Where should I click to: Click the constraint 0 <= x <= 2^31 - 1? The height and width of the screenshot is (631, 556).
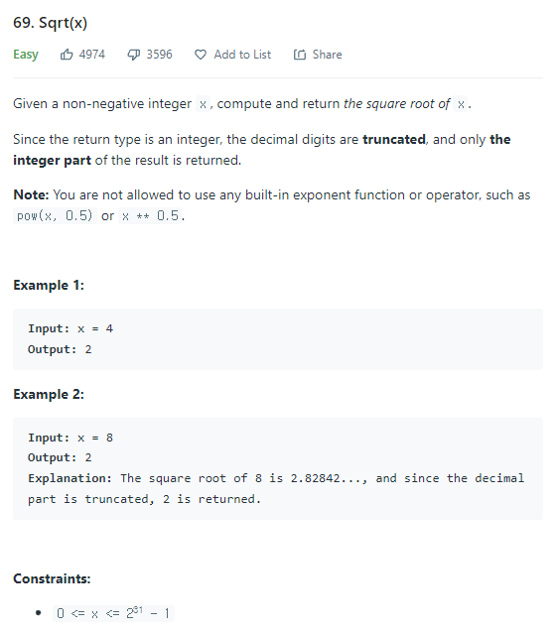(x=113, y=613)
